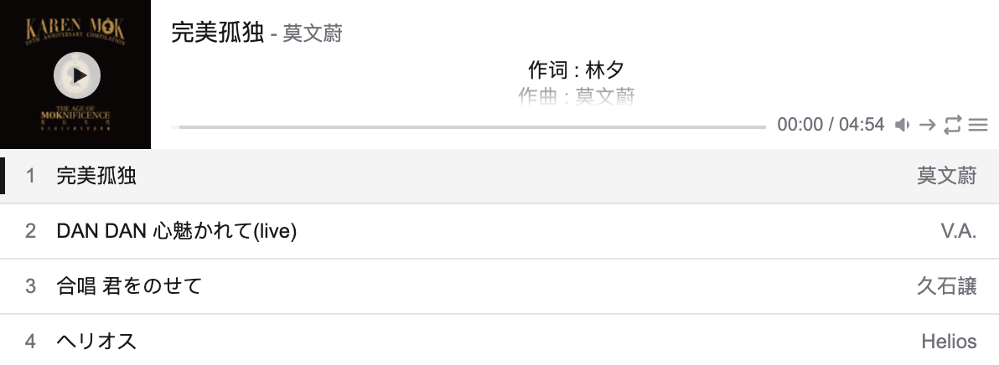Click the track number 3 in the list
This screenshot has height=365, width=999.
click(30, 286)
